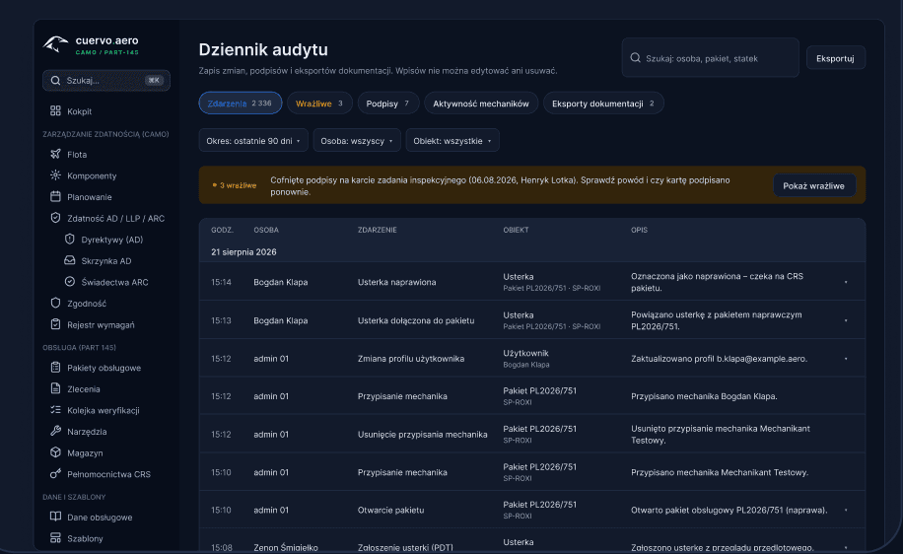Image resolution: width=903 pixels, height=554 pixels.
Task: Open the Obiekt: wszystkie dropdown
Action: [452, 141]
